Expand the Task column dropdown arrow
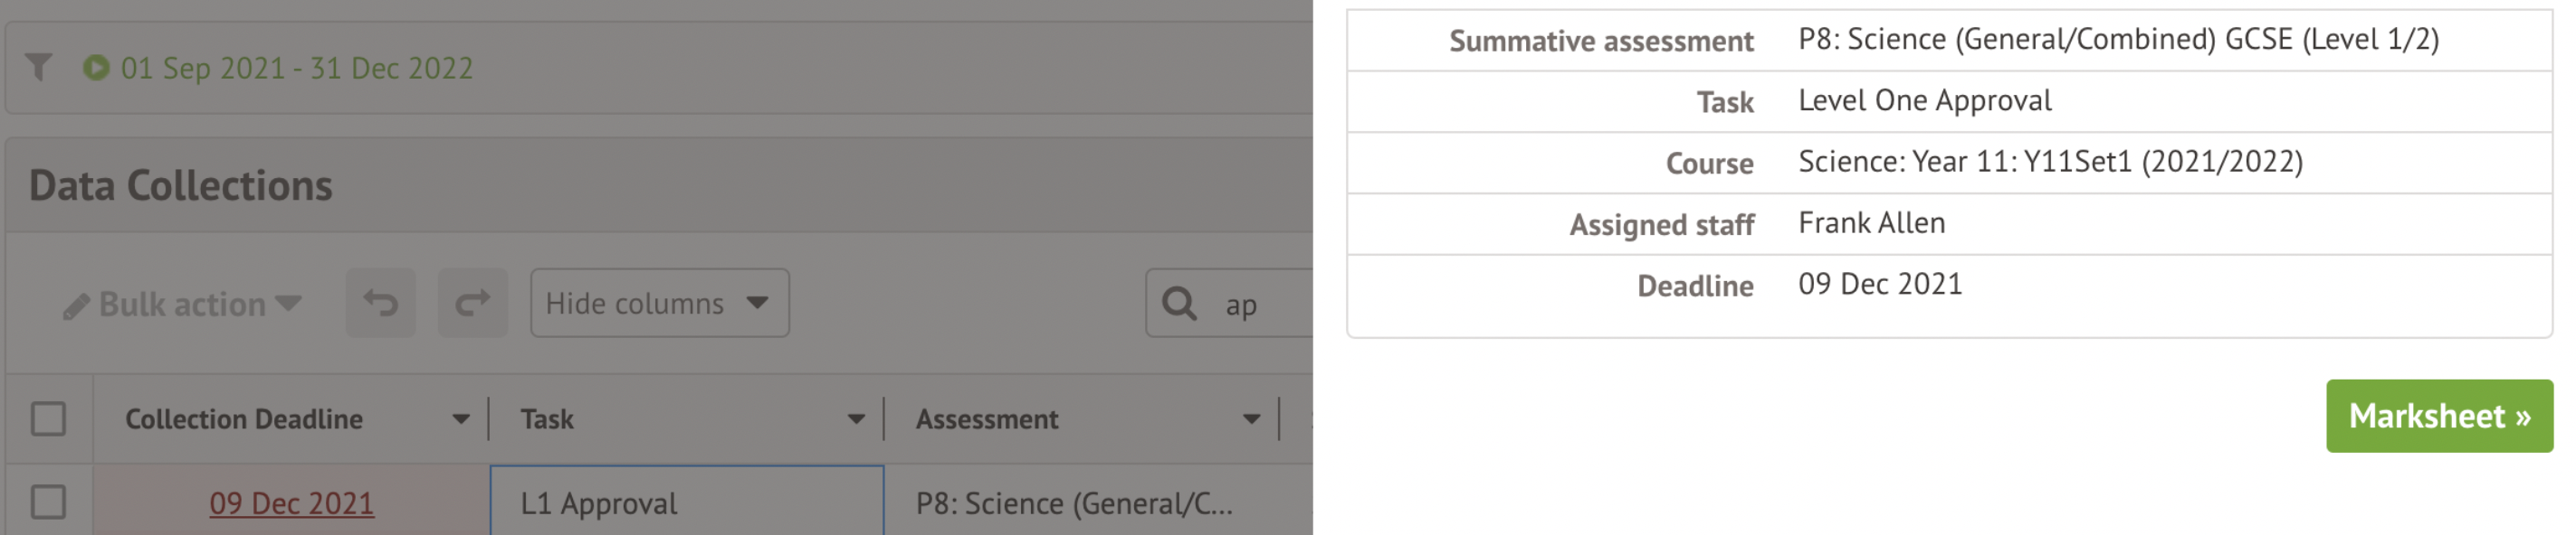Screen dimensions: 2576x535 pyautogui.click(x=856, y=419)
